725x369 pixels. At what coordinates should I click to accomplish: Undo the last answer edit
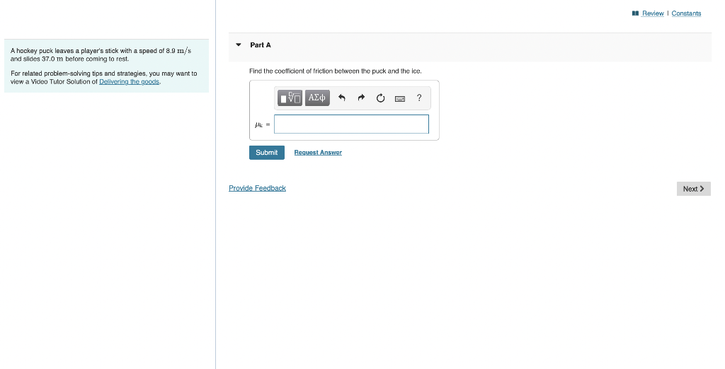click(342, 98)
